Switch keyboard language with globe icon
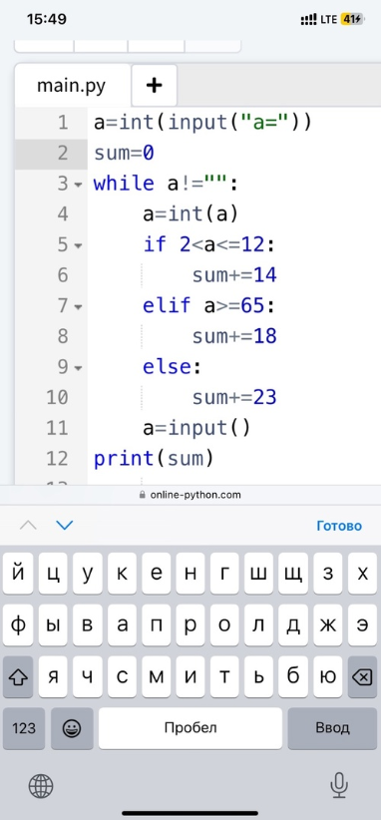Viewport: 381px width, 820px height. click(x=41, y=786)
